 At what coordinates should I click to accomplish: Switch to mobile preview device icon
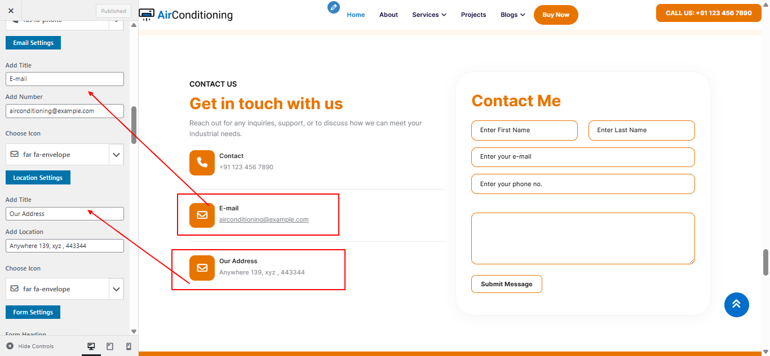pyautogui.click(x=129, y=346)
